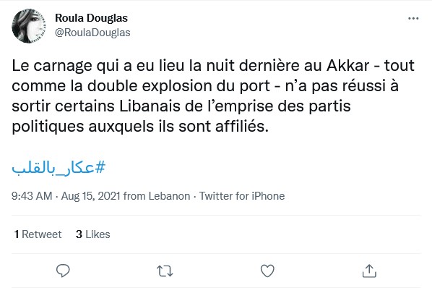This screenshot has width=432, height=288.
Task: Click the Twitter for iPhone source label
Action: (242, 196)
